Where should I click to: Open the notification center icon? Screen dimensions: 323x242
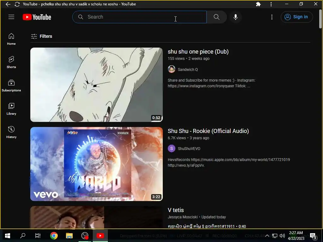tap(313, 236)
